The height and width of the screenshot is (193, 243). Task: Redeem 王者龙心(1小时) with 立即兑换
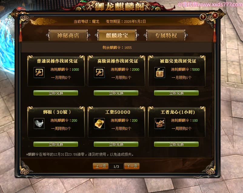[x=176, y=144]
